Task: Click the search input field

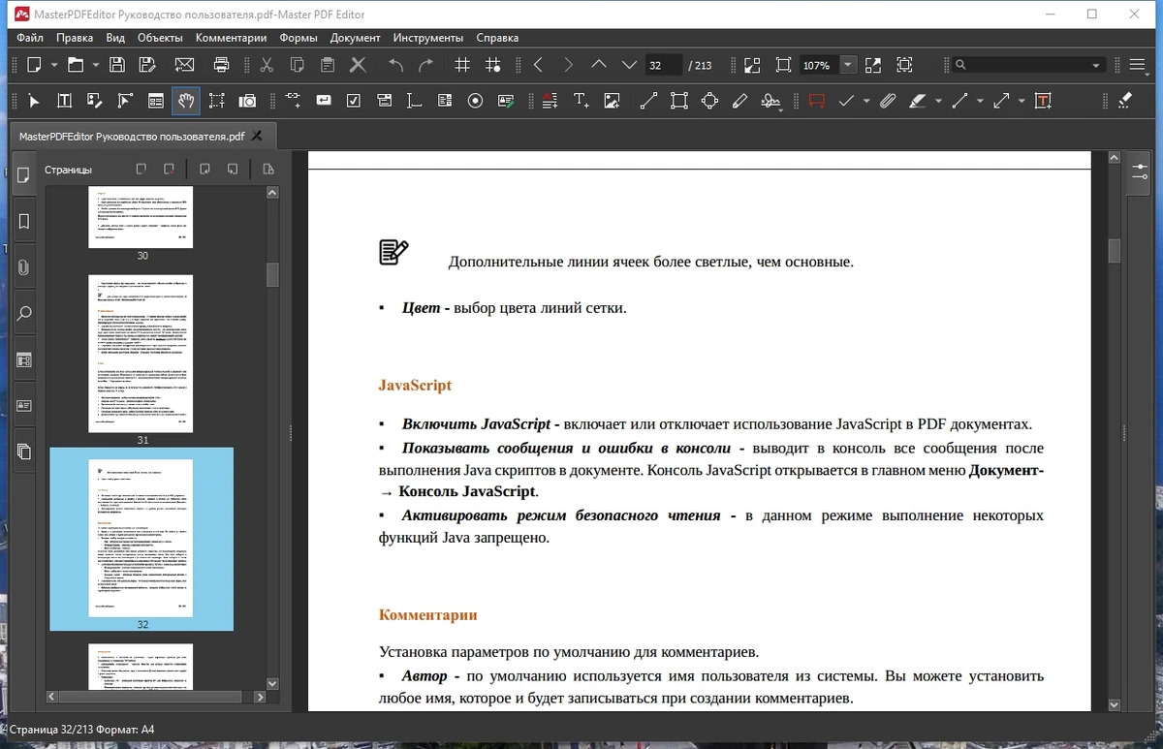Action: tap(1022, 65)
